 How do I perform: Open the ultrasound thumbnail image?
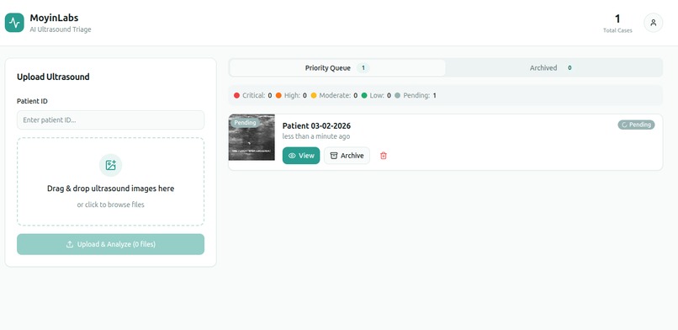pyautogui.click(x=252, y=137)
